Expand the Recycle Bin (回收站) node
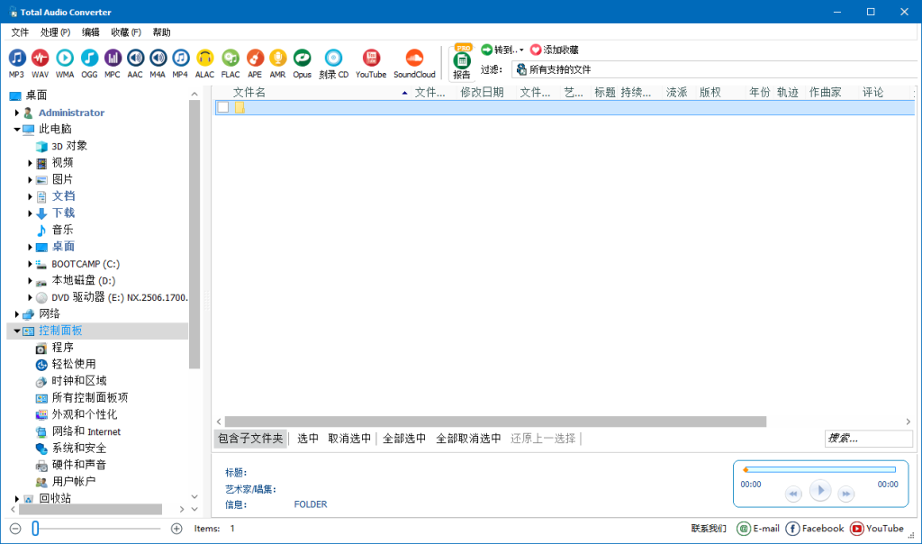The height and width of the screenshot is (544, 922). tap(17, 498)
